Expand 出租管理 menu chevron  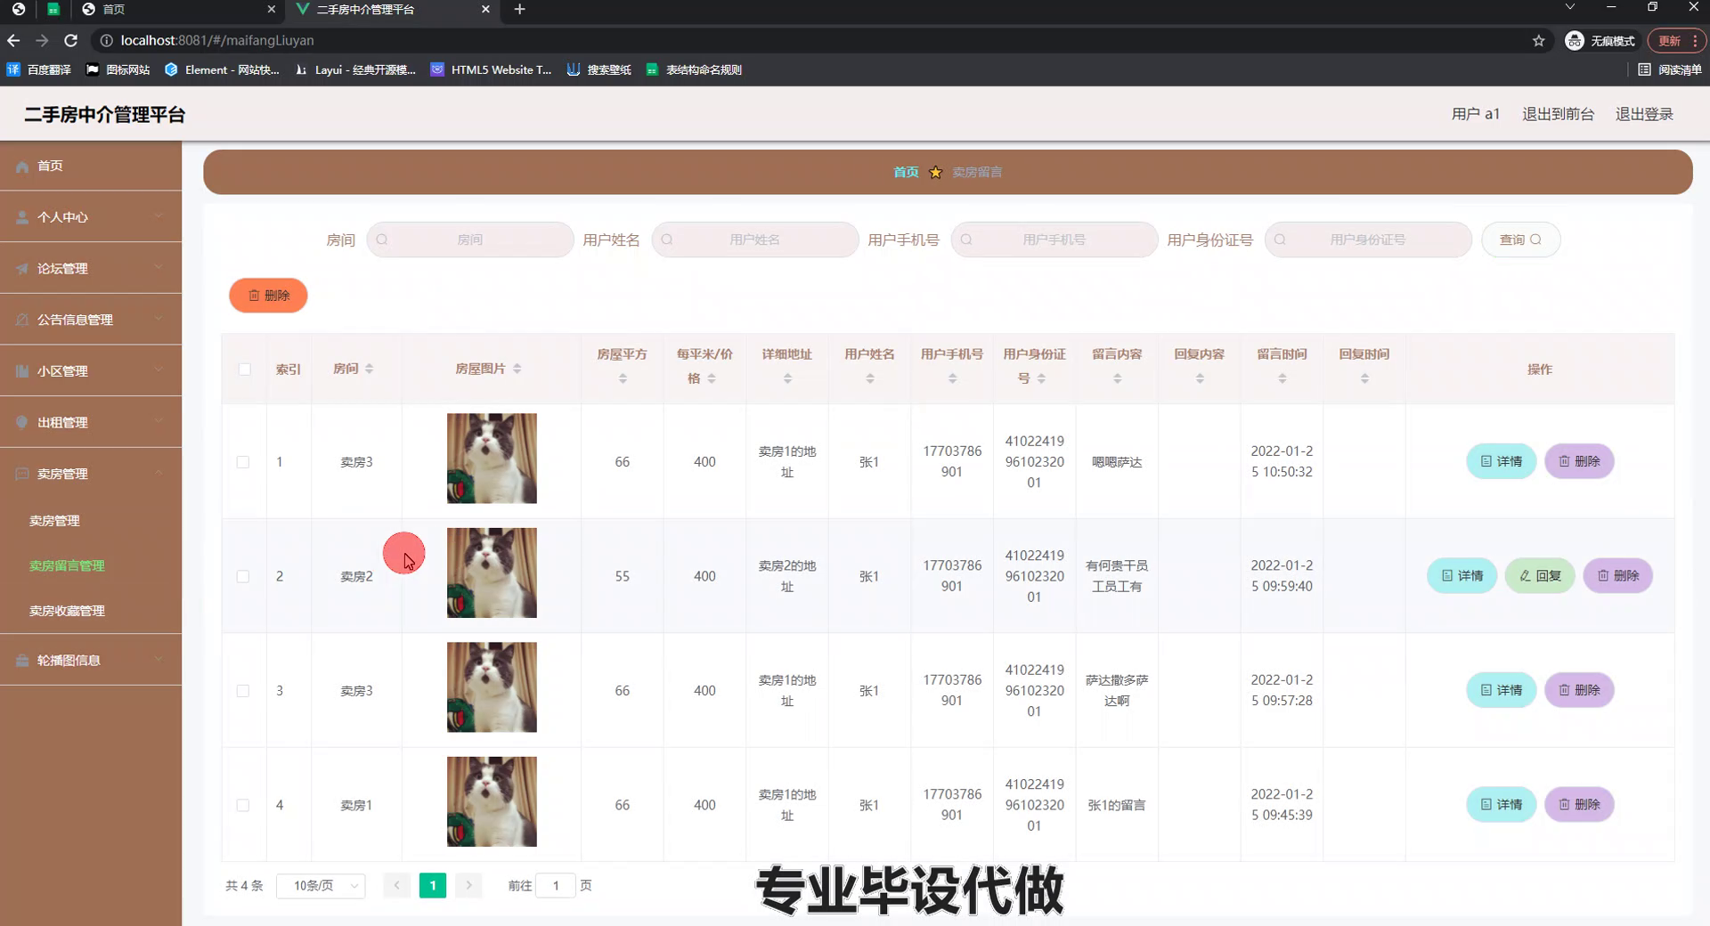coord(159,422)
